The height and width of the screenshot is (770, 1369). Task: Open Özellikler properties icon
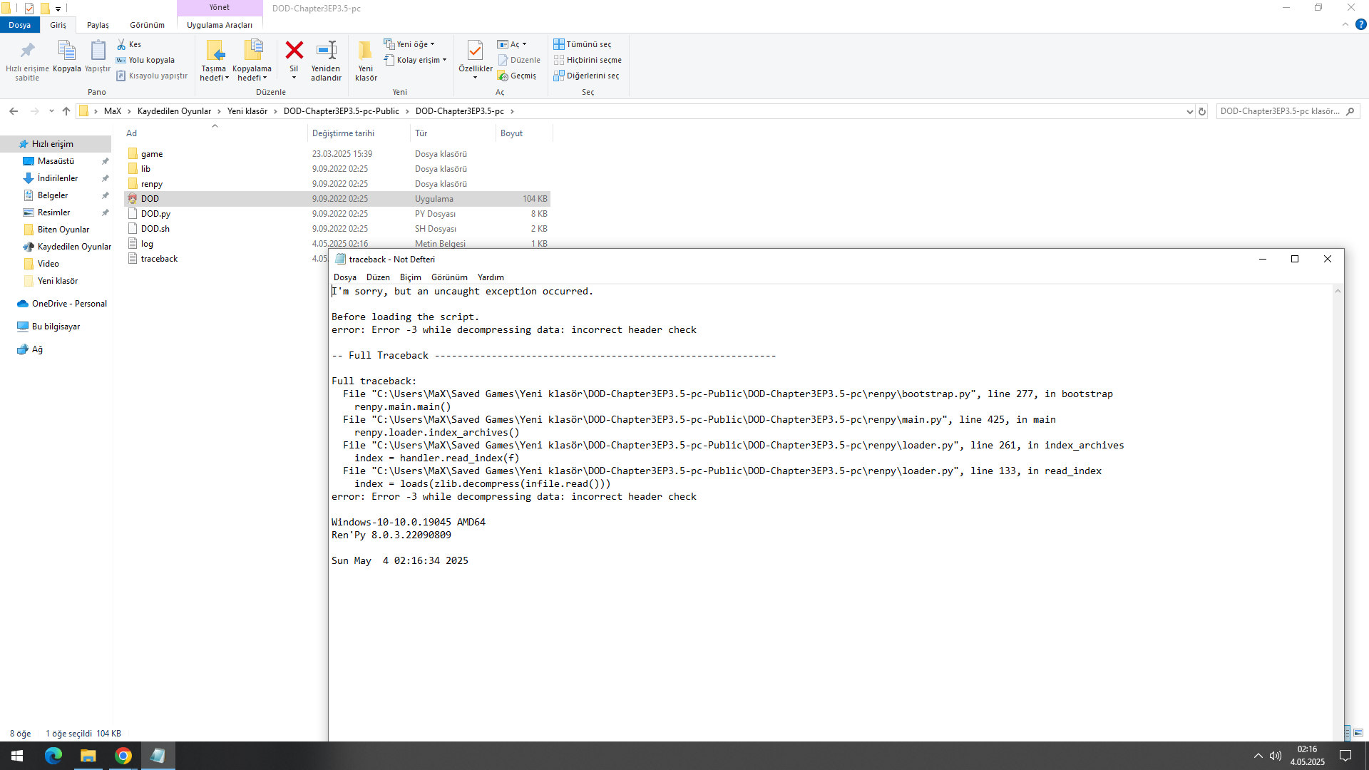(475, 51)
